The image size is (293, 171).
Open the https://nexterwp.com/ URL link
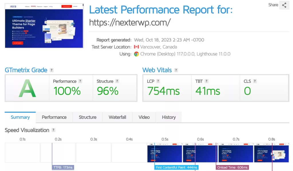(130, 23)
